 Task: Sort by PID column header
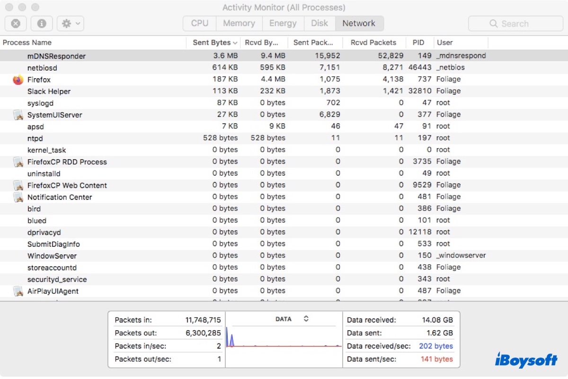point(418,43)
